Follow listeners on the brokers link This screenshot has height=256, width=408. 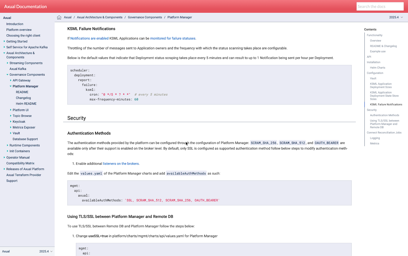pyautogui.click(x=121, y=164)
